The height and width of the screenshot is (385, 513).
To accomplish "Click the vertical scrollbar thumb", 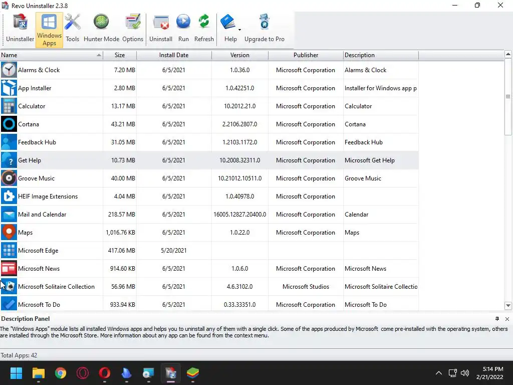I will (508, 97).
